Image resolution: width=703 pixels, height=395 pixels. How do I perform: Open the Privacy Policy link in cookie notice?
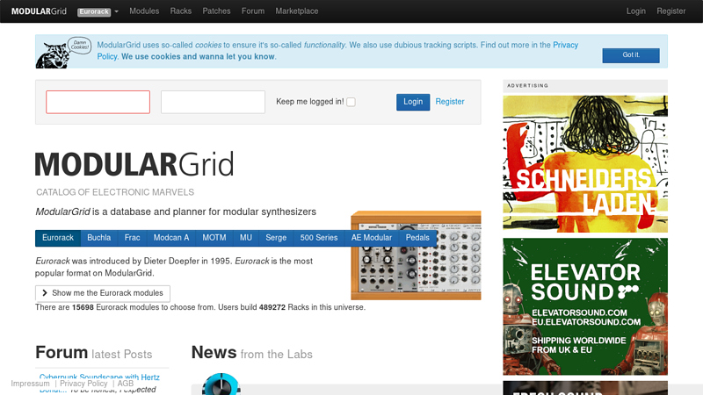tap(565, 45)
